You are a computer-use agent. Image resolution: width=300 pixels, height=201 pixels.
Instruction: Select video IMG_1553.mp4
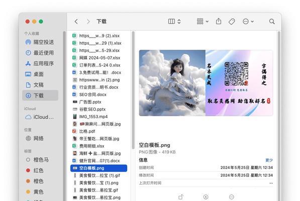click(x=98, y=117)
